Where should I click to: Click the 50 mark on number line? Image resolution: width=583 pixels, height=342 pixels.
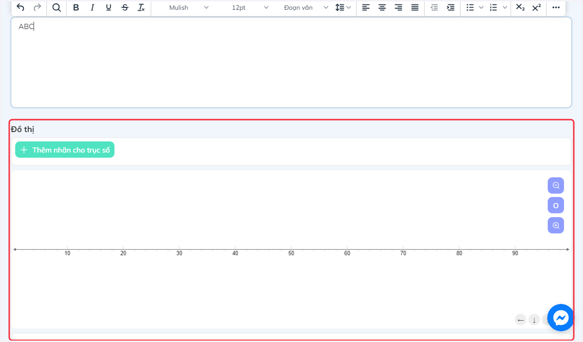tap(291, 253)
